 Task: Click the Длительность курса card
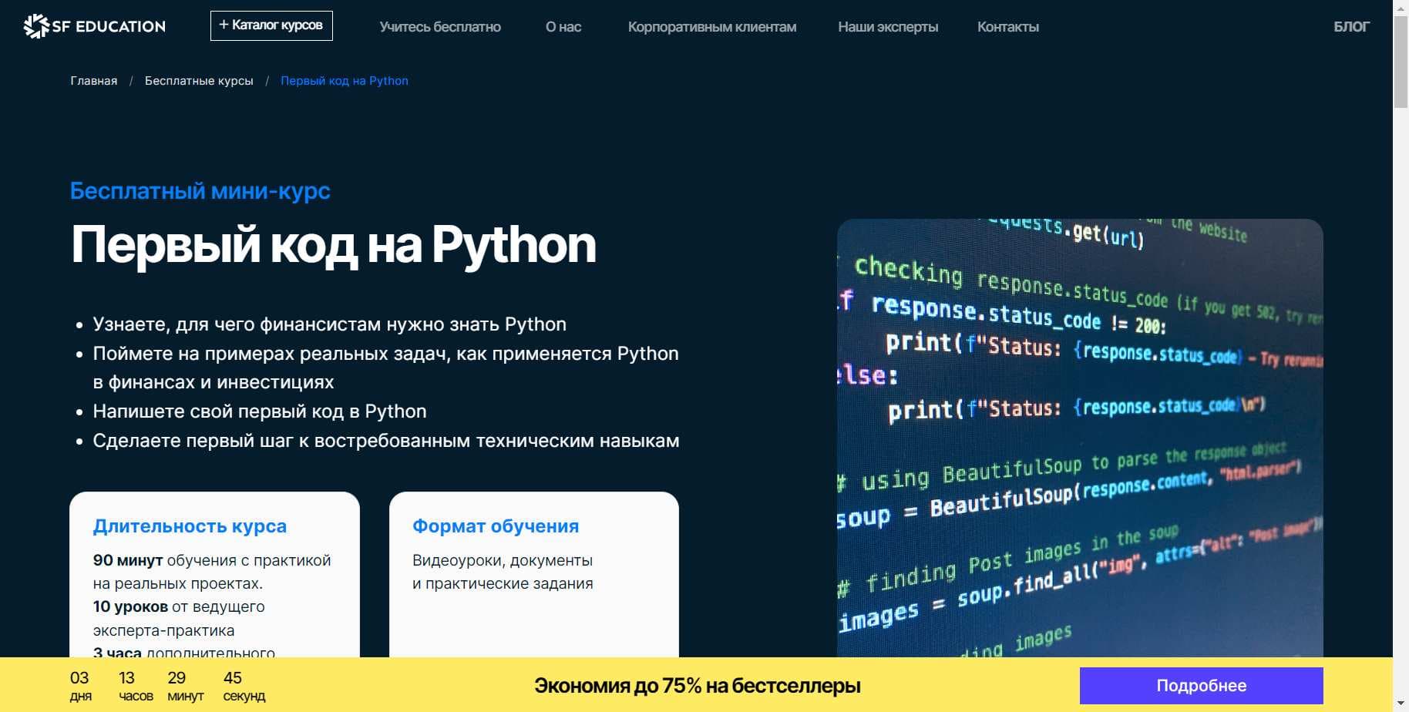(x=214, y=570)
